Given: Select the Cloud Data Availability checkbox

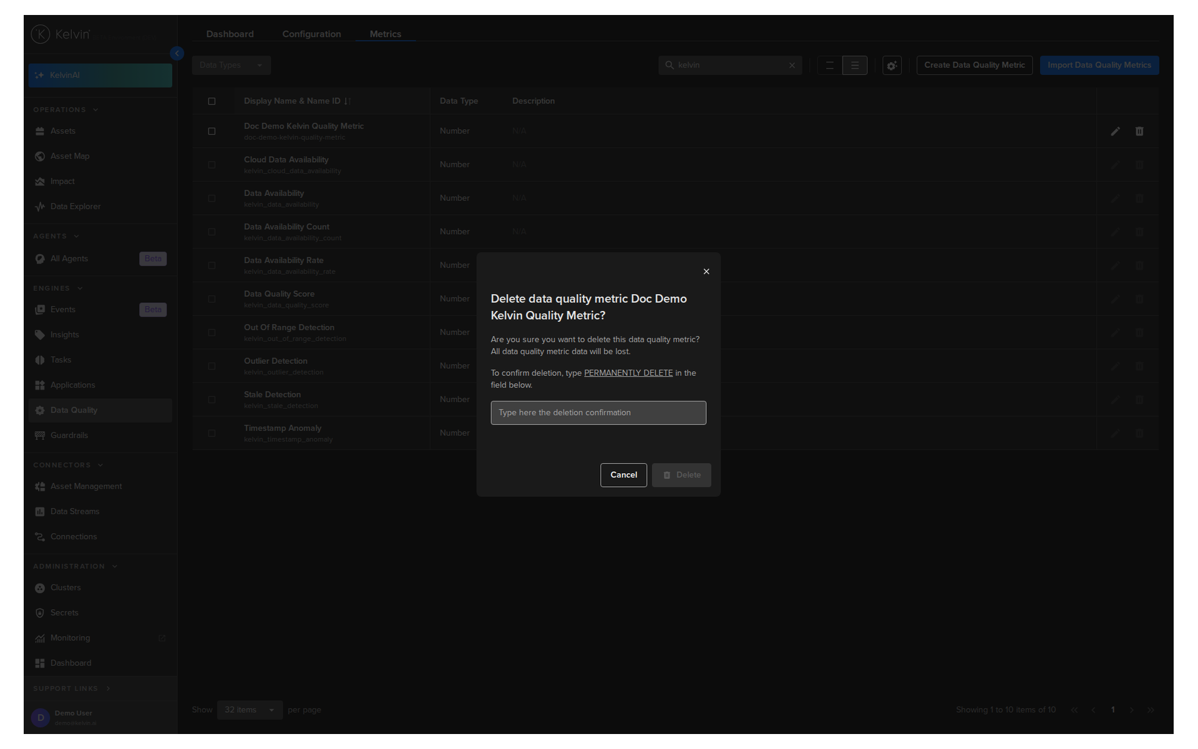Looking at the screenshot, I should (x=212, y=165).
